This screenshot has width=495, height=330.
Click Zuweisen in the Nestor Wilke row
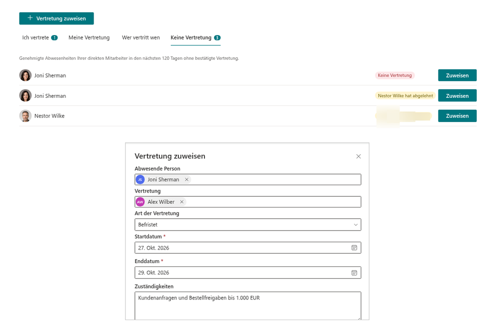coord(457,116)
